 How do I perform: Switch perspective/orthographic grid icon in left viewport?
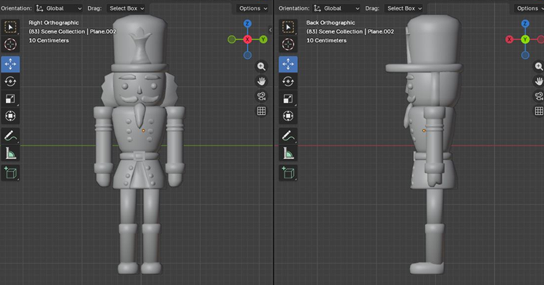tap(261, 111)
